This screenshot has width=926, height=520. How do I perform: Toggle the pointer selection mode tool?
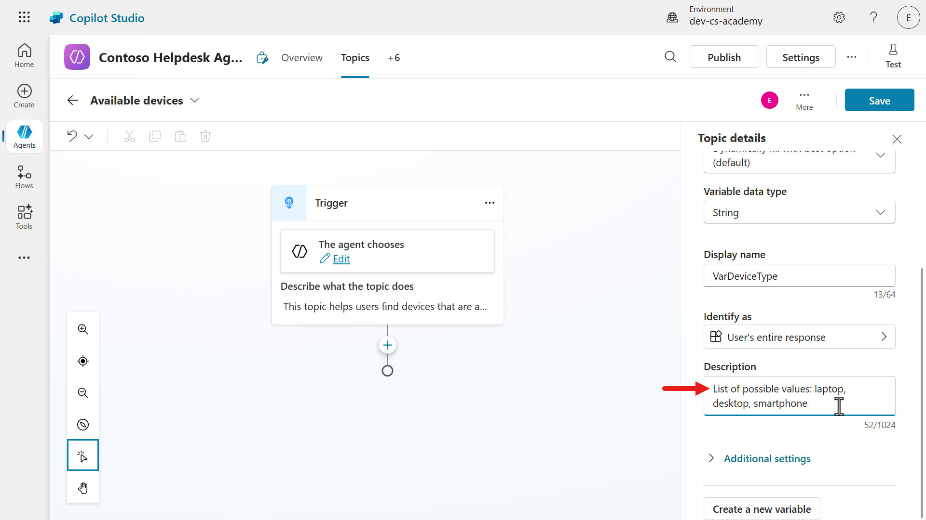(x=83, y=455)
